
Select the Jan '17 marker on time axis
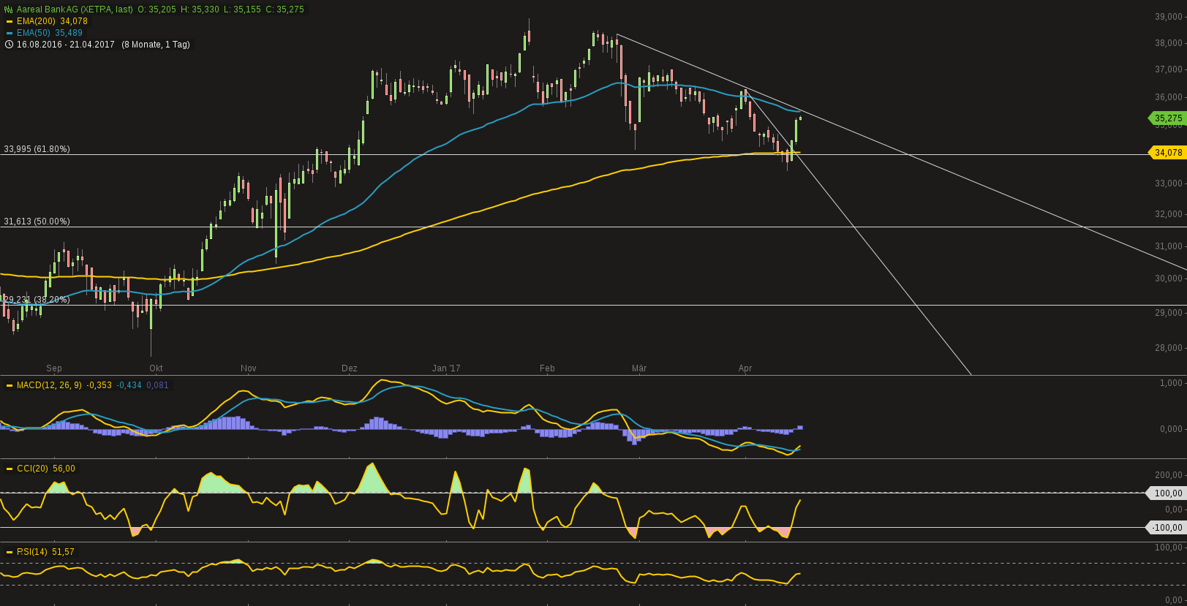click(x=446, y=368)
